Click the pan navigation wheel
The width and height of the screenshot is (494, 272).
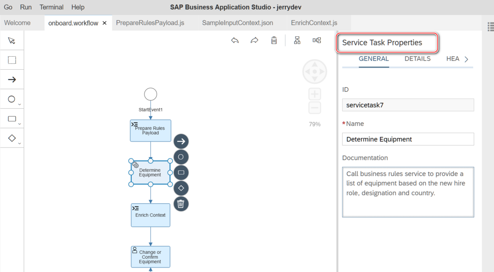click(x=315, y=71)
